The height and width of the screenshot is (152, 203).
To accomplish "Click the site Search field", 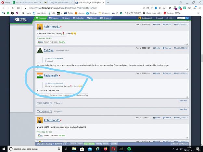I will point(181,18).
